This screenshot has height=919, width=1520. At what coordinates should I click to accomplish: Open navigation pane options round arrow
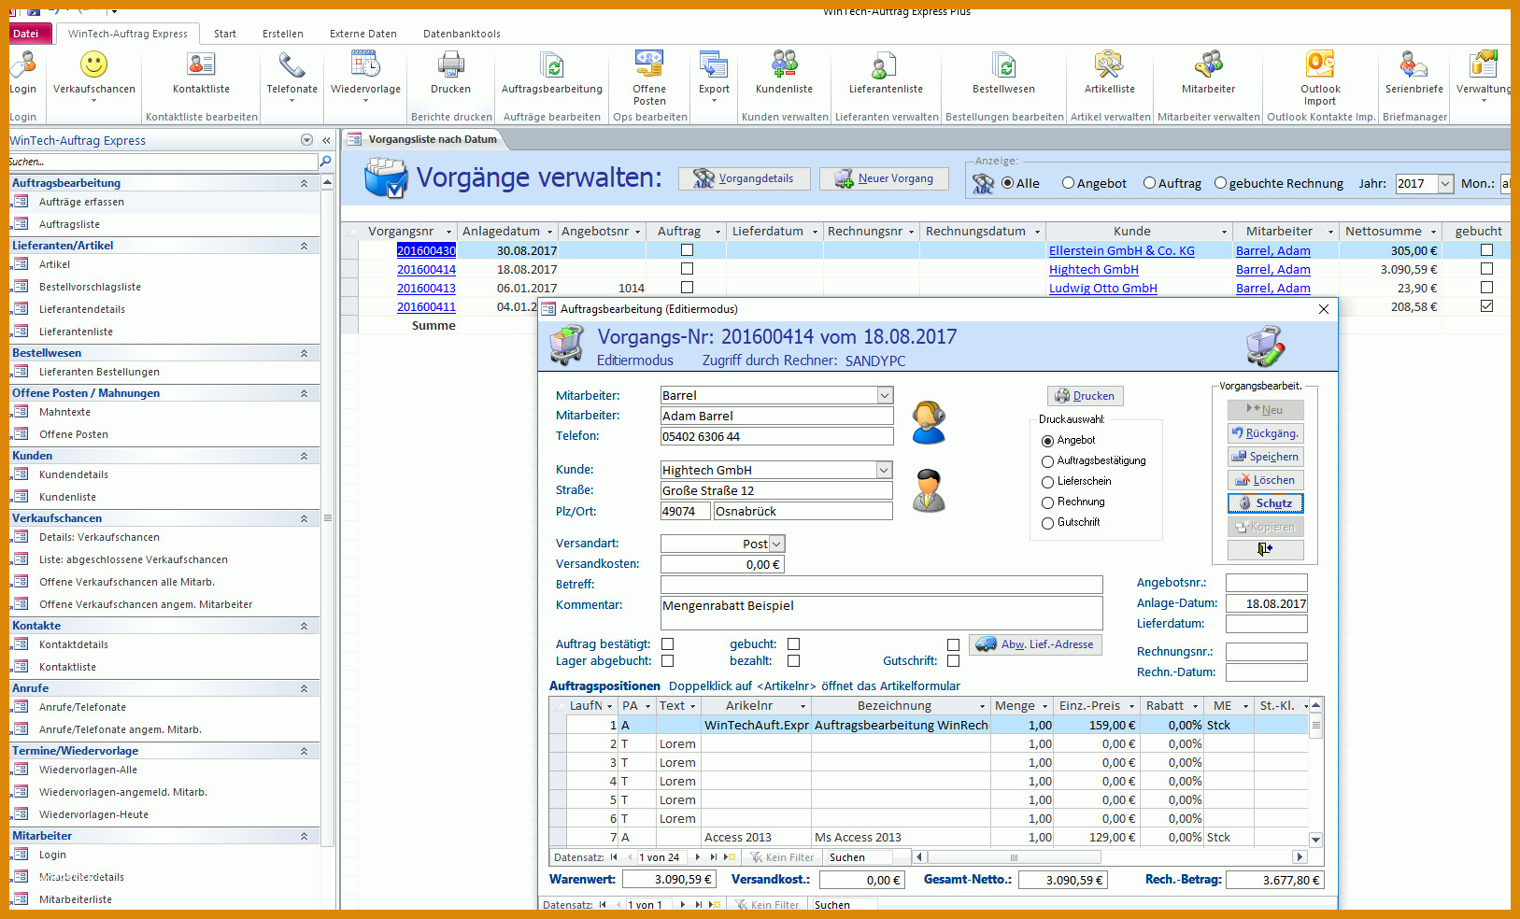tap(306, 140)
